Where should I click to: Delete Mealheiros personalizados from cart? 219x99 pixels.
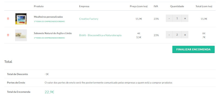tap(8, 18)
